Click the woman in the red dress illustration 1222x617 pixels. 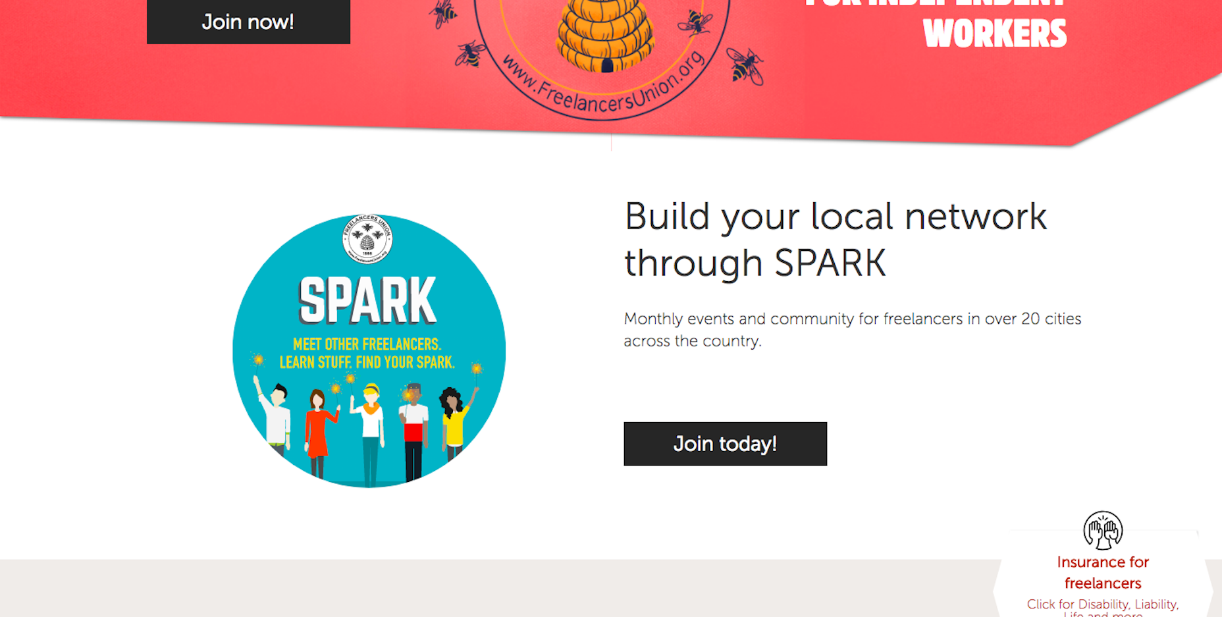[x=319, y=433]
